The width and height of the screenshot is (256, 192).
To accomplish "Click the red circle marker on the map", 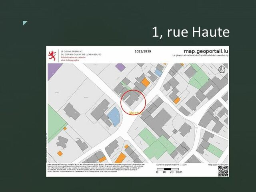I will tap(133, 101).
